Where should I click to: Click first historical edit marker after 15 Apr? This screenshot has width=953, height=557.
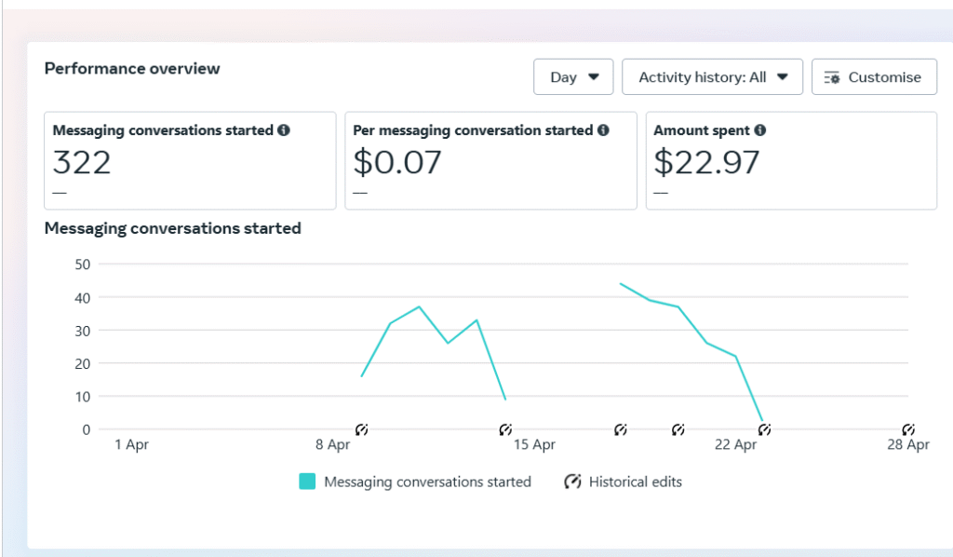(x=621, y=429)
